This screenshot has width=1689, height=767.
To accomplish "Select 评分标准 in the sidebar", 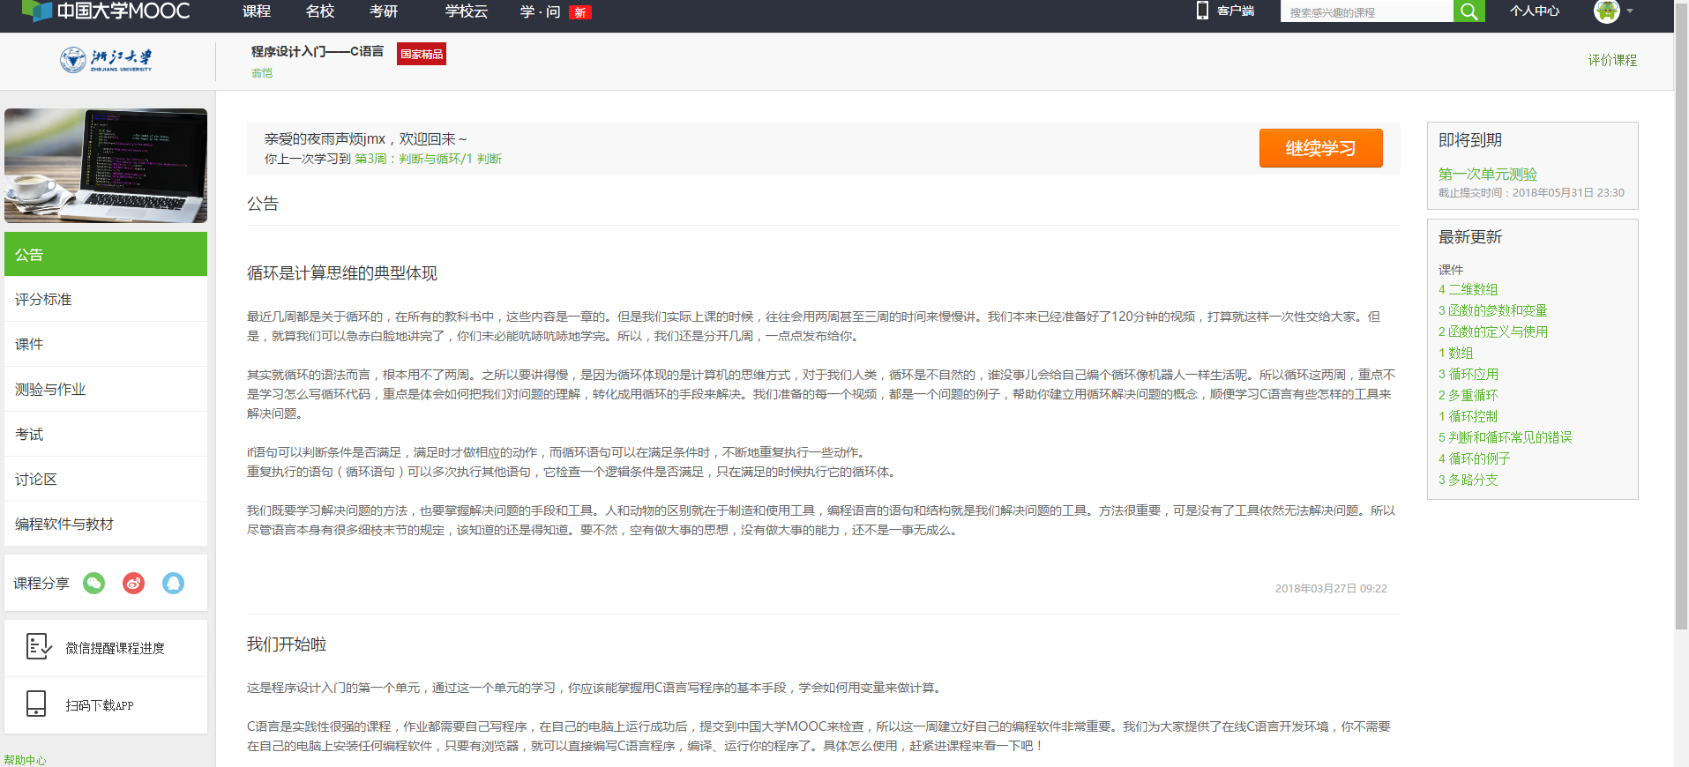I will click(x=106, y=299).
